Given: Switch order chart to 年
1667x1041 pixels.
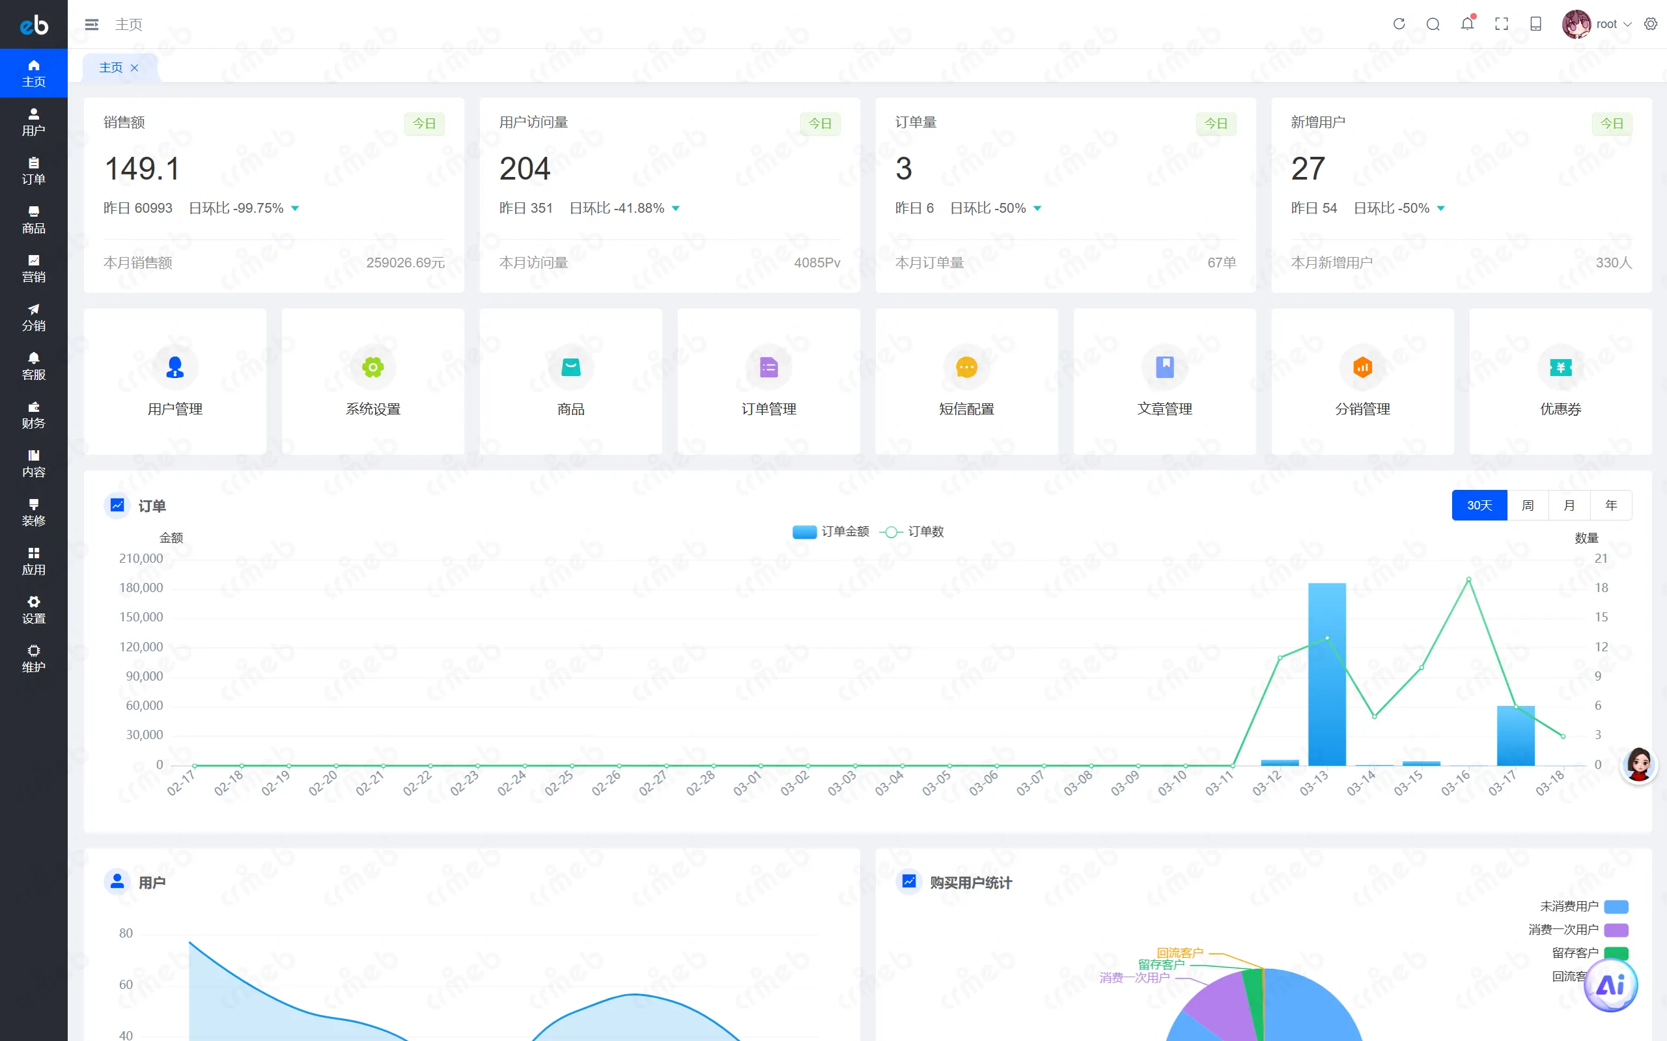Looking at the screenshot, I should 1611,506.
